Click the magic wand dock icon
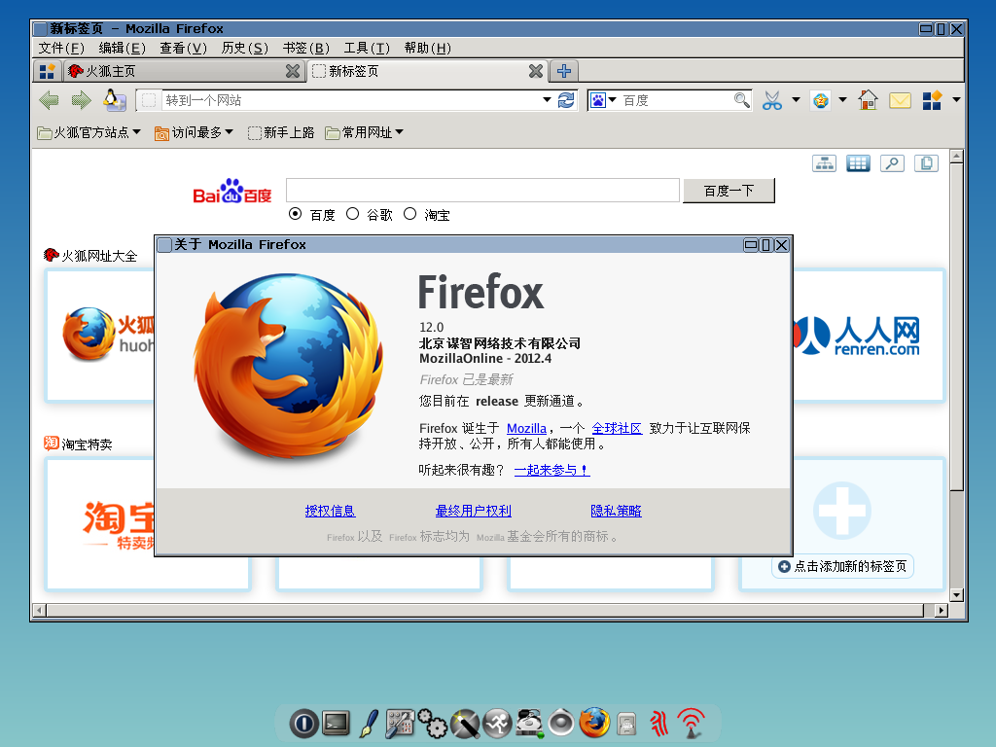996x747 pixels. point(465,724)
